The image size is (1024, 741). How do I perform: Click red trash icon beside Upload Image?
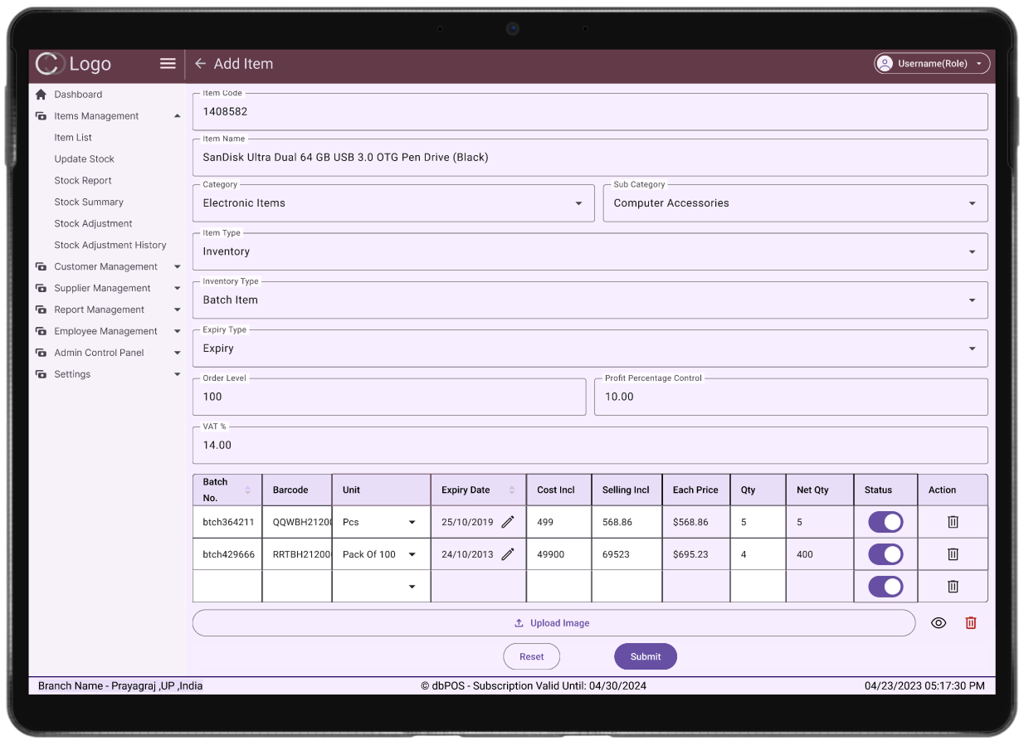[x=971, y=623]
